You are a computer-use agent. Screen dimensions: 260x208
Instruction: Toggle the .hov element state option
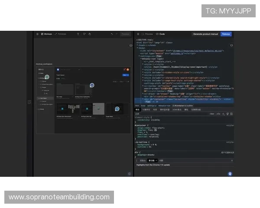(212, 114)
